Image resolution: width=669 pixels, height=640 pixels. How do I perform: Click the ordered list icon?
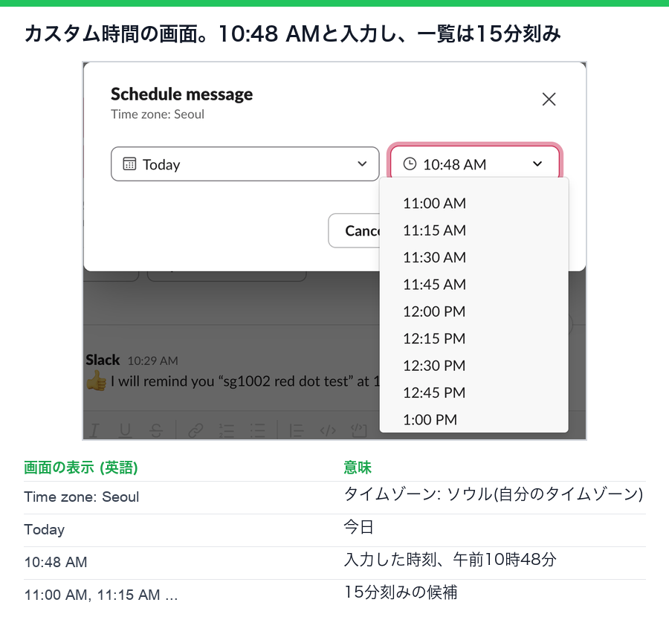tap(227, 430)
